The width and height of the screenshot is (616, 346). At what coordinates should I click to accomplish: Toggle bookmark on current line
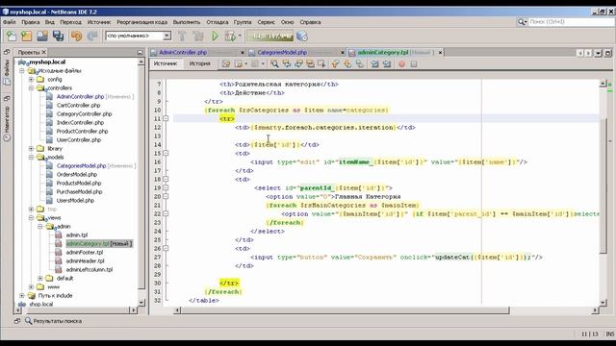coord(359,63)
